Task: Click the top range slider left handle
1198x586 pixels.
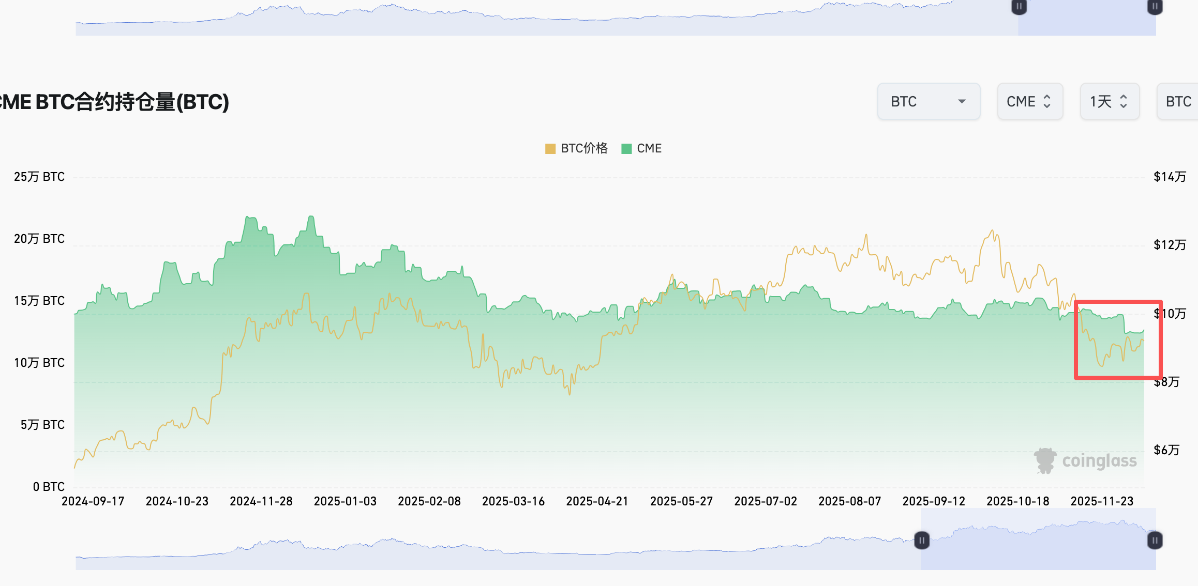Action: (x=1019, y=7)
